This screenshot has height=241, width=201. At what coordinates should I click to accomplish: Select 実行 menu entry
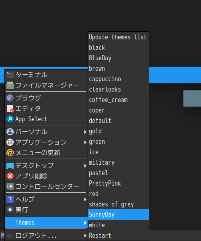(46, 210)
